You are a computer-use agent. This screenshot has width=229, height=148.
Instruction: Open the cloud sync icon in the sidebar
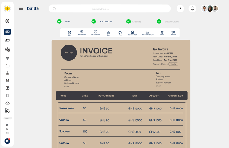coord(7,103)
